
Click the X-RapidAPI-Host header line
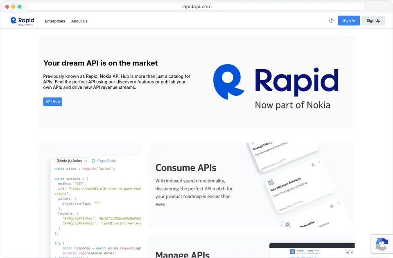click(x=102, y=223)
